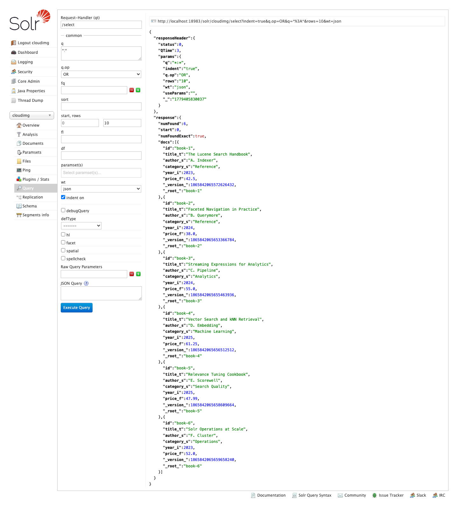Enable the hl highlighting checkbox
This screenshot has width=458, height=510.
63,234
